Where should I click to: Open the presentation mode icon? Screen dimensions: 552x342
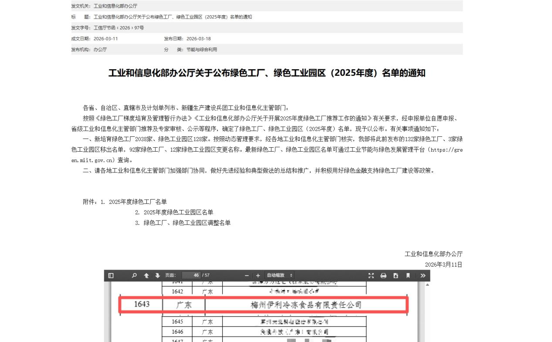point(371,275)
